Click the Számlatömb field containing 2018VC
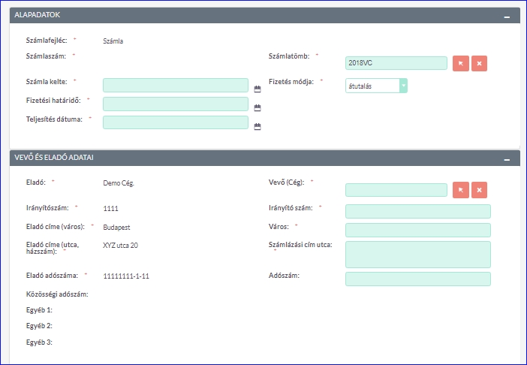This screenshot has width=527, height=365. click(396, 64)
